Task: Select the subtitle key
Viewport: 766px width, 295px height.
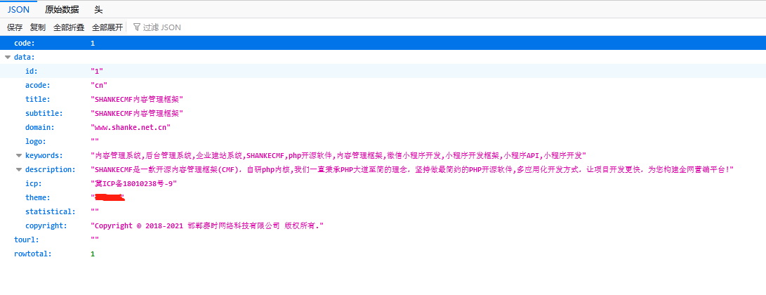Action: 44,113
